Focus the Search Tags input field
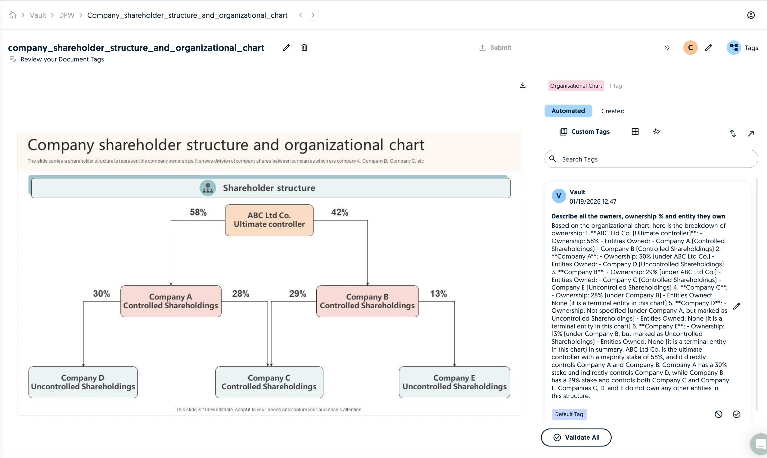This screenshot has width=767, height=458. click(x=651, y=159)
